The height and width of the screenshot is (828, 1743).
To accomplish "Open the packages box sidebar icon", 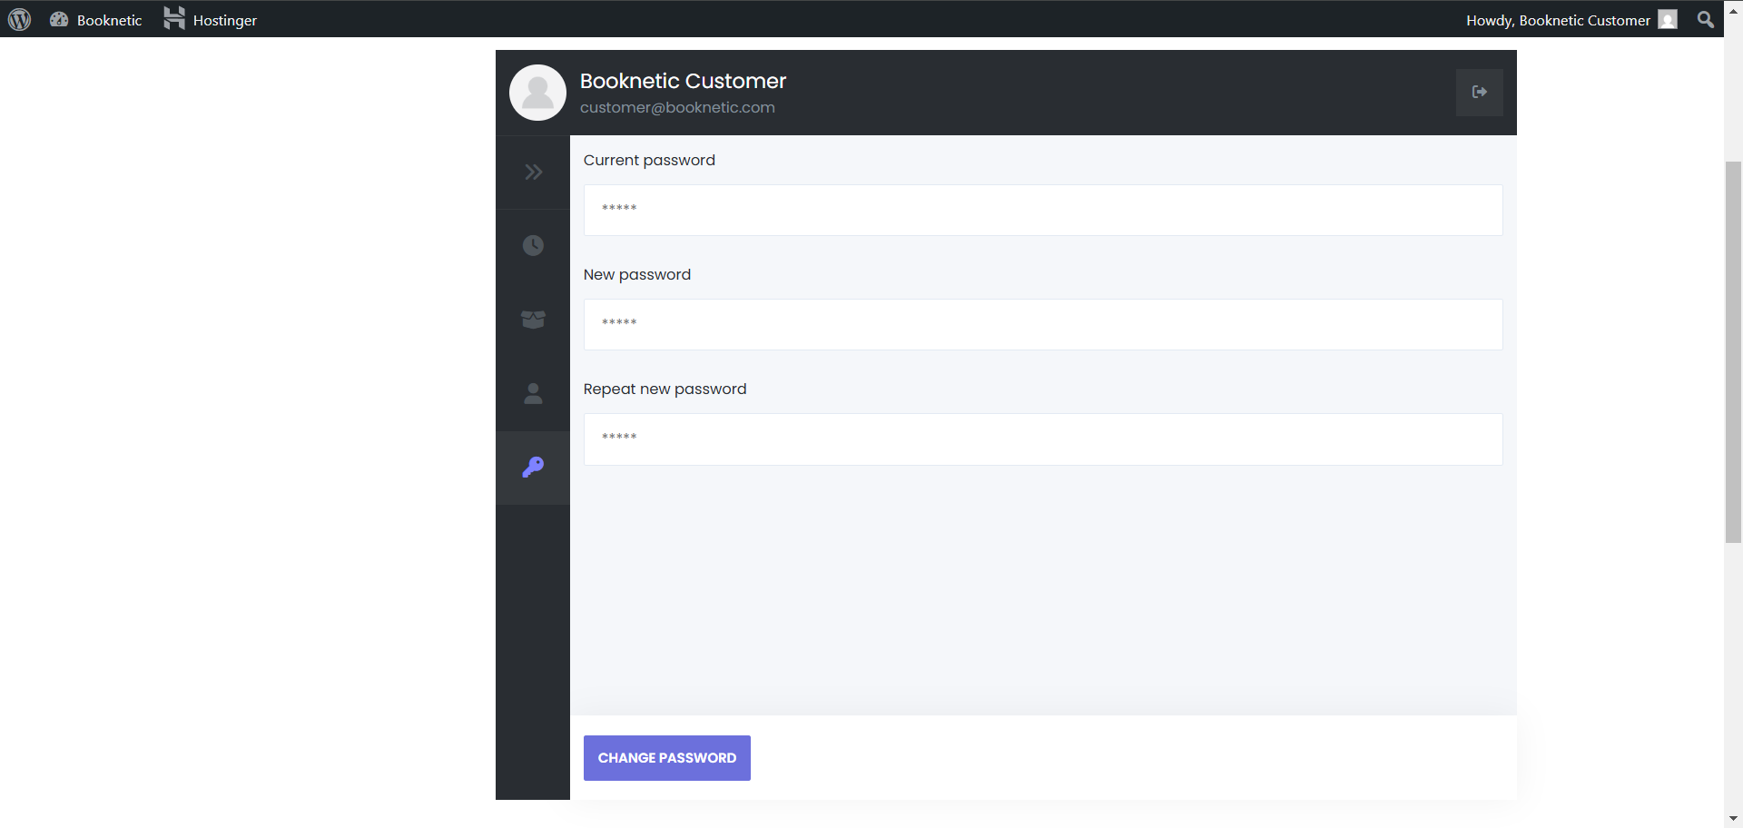I will [533, 320].
